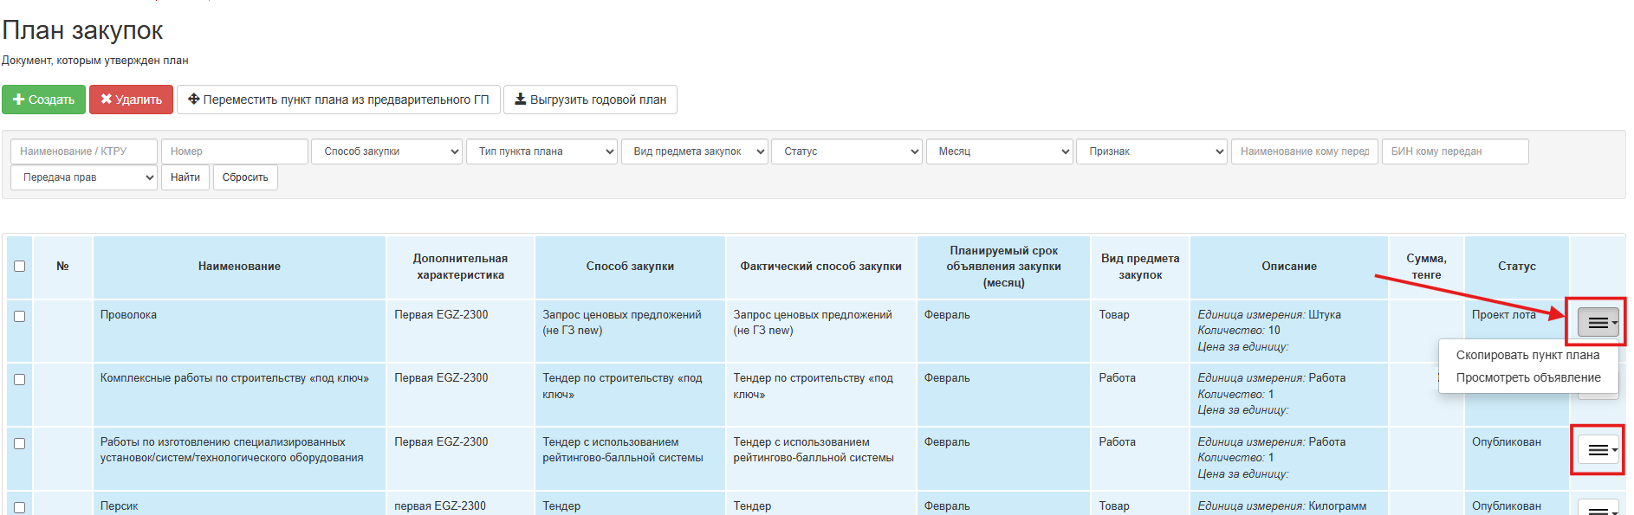Viewport: 1634px width, 515px height.
Task: Open the Тип пункта плана dropdown
Action: [541, 151]
